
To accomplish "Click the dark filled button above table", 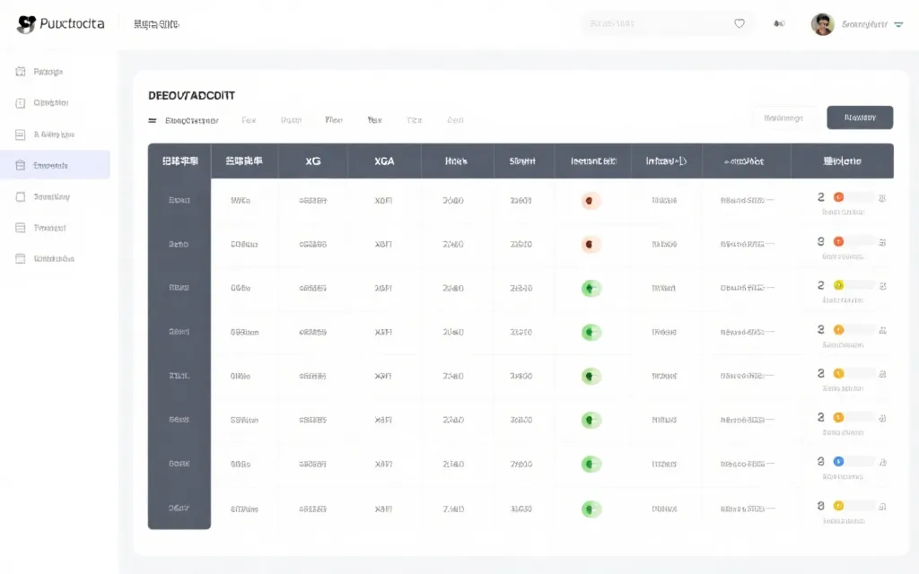I will tap(859, 117).
